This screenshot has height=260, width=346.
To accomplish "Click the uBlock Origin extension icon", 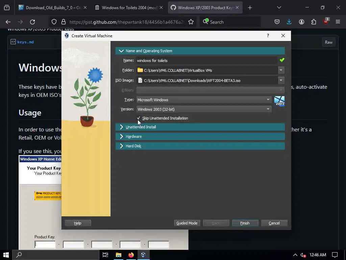I will (x=326, y=21).
